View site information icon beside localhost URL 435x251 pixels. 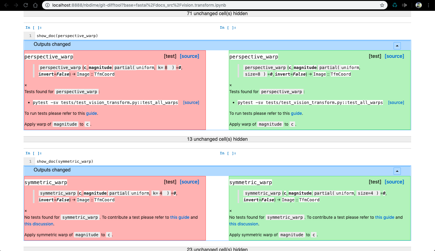tap(47, 5)
